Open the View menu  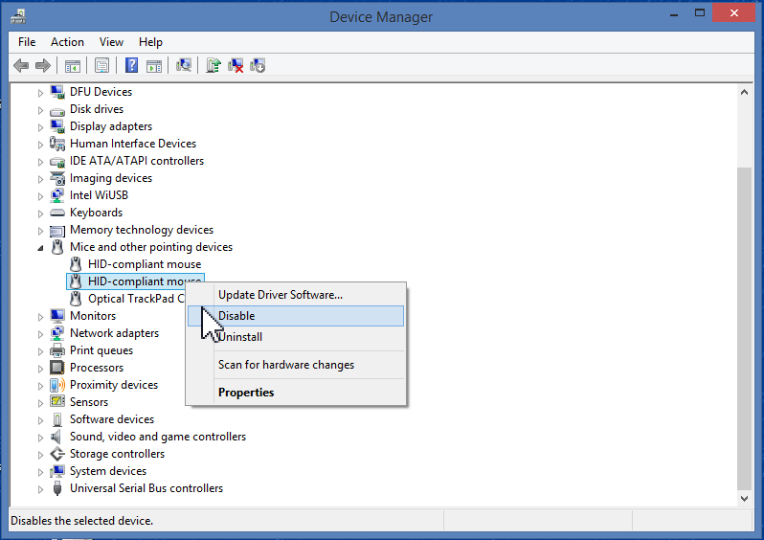111,42
